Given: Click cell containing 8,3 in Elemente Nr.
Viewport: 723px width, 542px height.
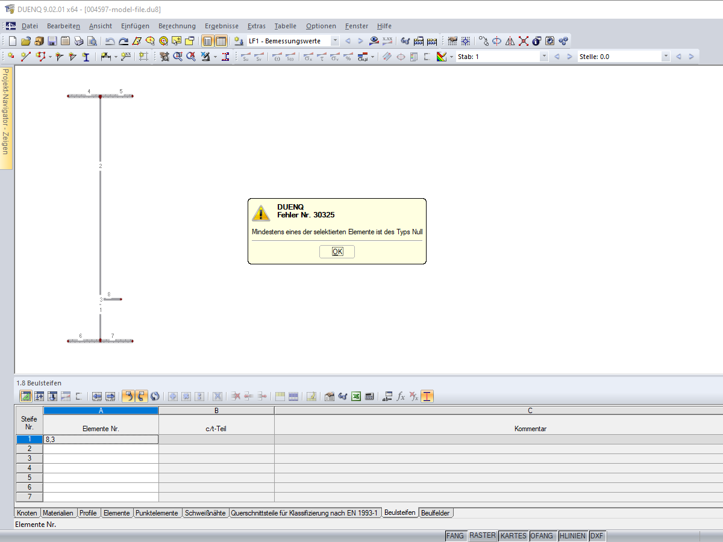Looking at the screenshot, I should click(x=101, y=440).
